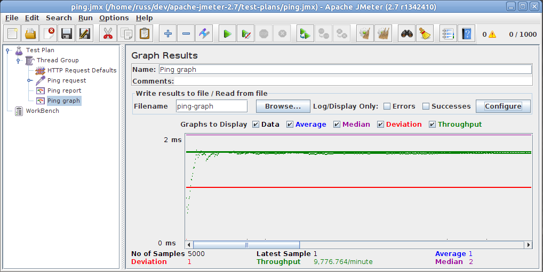Select HTTP Request Defaults in tree
Screen dimensions: 543x272
pos(82,70)
